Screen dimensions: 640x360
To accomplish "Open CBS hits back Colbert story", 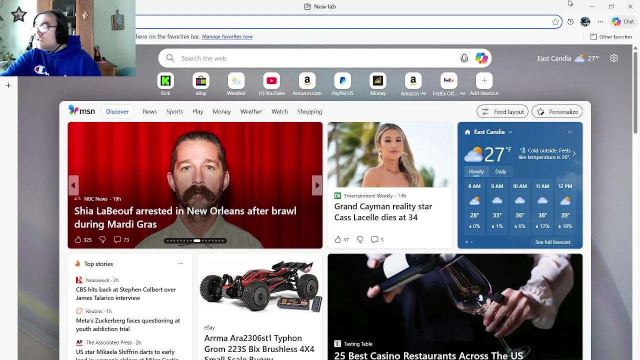I will point(126,293).
